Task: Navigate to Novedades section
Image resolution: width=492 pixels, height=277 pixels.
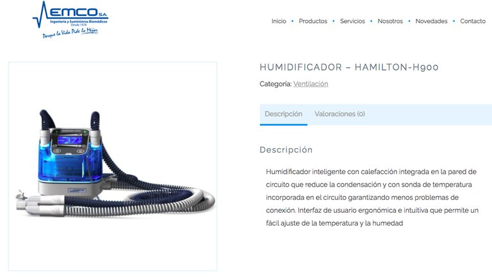Action: [x=431, y=21]
